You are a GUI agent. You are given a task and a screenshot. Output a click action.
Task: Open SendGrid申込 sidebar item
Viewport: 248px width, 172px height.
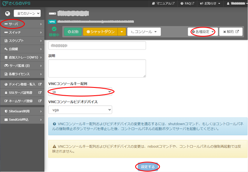tap(22, 120)
